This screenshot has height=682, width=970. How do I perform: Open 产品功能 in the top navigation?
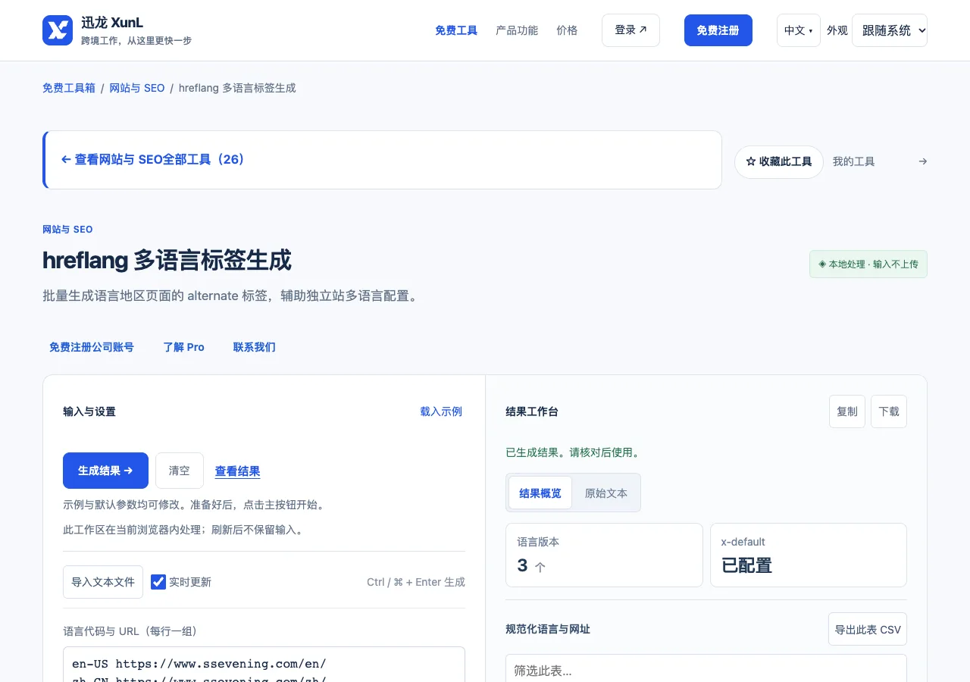[517, 30]
